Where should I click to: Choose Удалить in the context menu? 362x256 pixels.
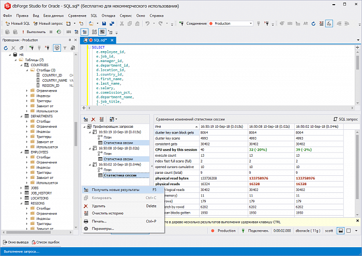(123, 206)
